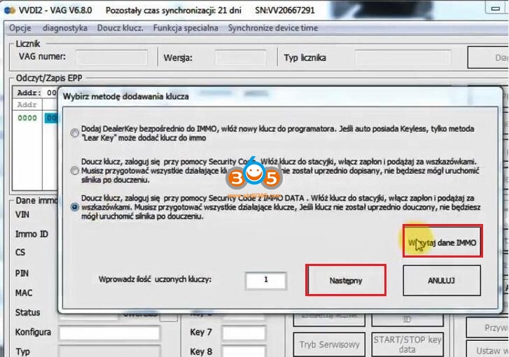
Task: Click the Następny button
Action: tap(346, 280)
